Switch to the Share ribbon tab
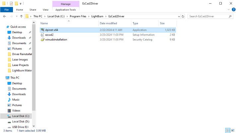This screenshot has width=236, height=133. pyautogui.click(x=33, y=10)
